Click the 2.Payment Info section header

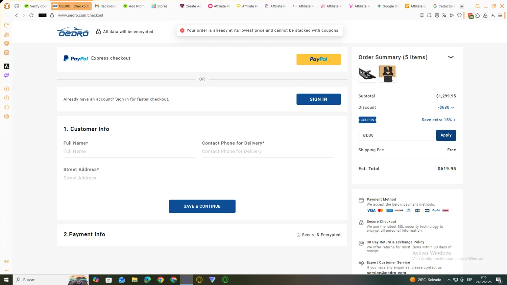click(x=84, y=234)
